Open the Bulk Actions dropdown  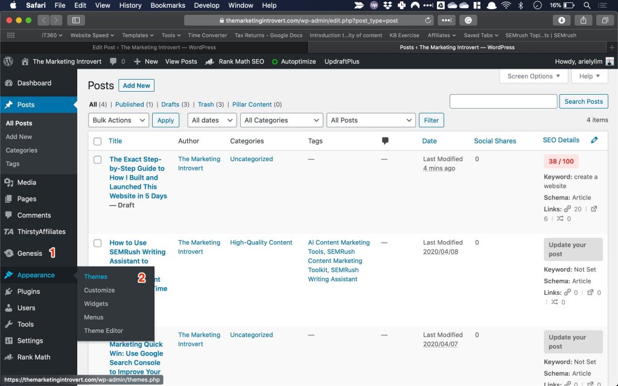click(118, 120)
